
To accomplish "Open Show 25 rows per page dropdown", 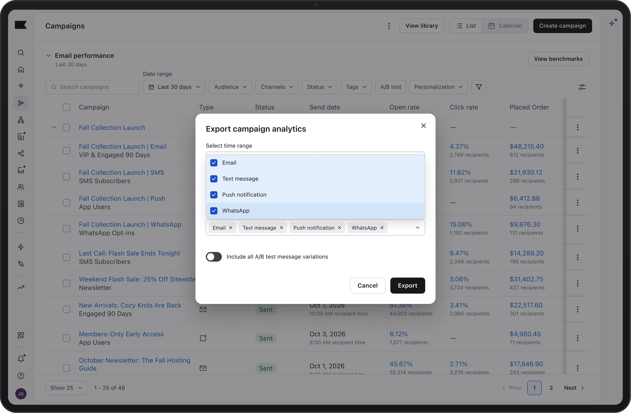I will pos(66,388).
